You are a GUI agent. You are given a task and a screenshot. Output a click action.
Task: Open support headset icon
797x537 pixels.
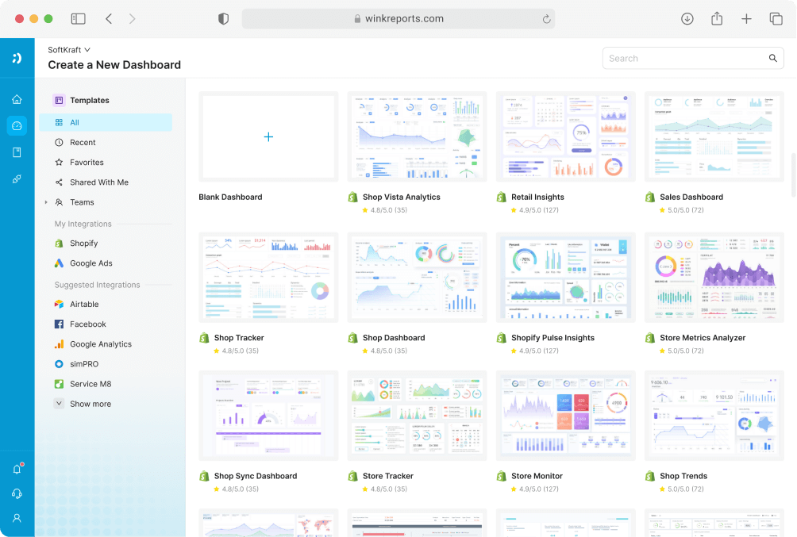click(x=17, y=493)
